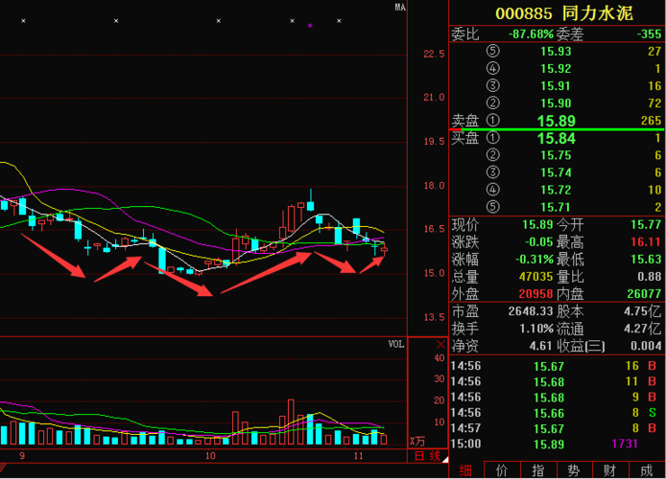666x479 pixels.
Task: Click the 委比 value -87.68%
Action: [x=532, y=34]
